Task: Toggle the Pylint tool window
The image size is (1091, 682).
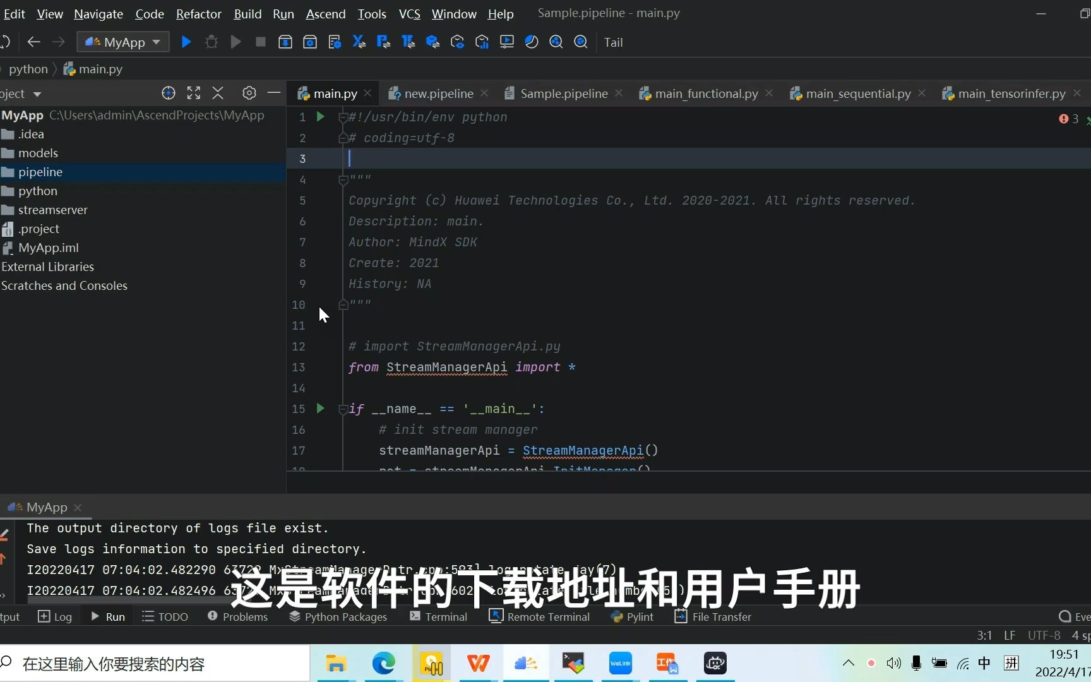Action: pyautogui.click(x=632, y=616)
